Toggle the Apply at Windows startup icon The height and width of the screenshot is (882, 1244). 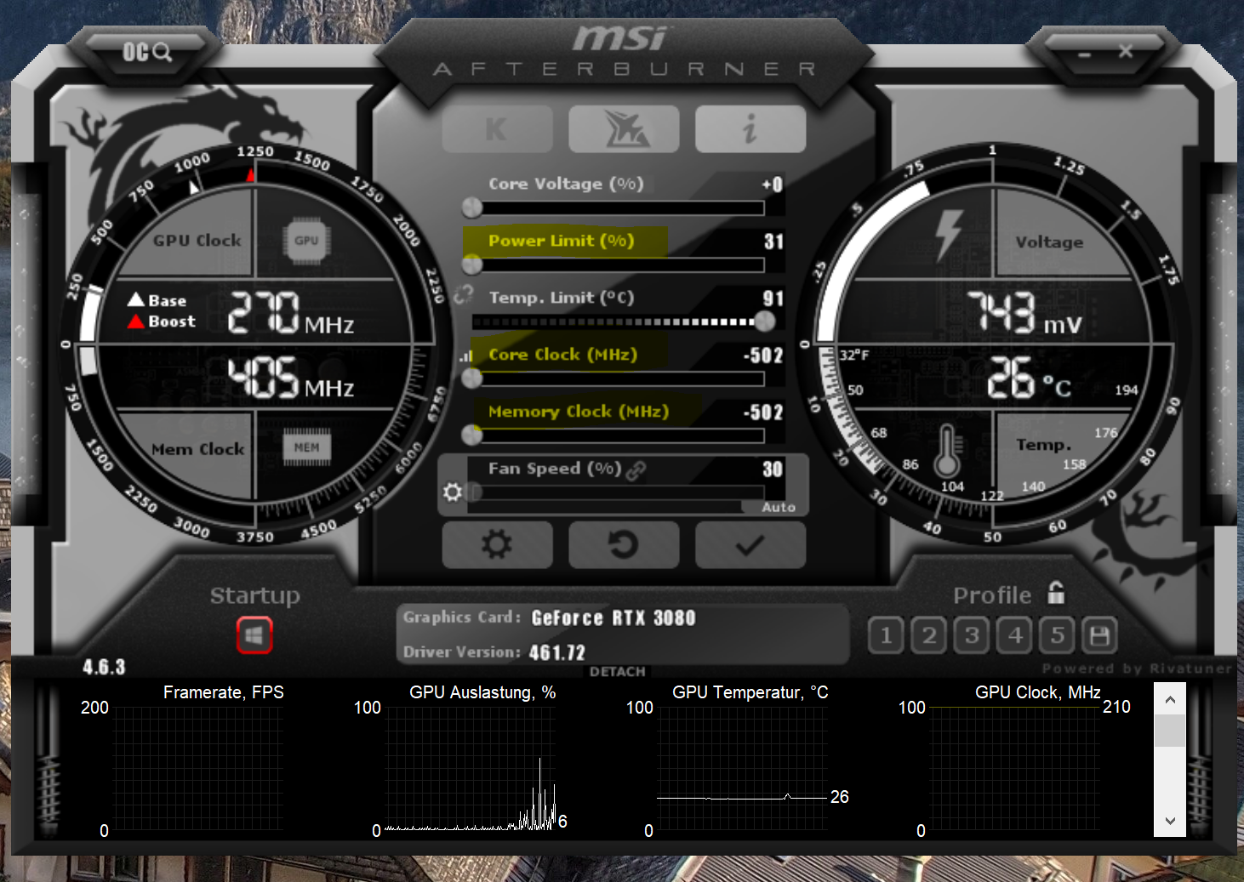pyautogui.click(x=254, y=635)
